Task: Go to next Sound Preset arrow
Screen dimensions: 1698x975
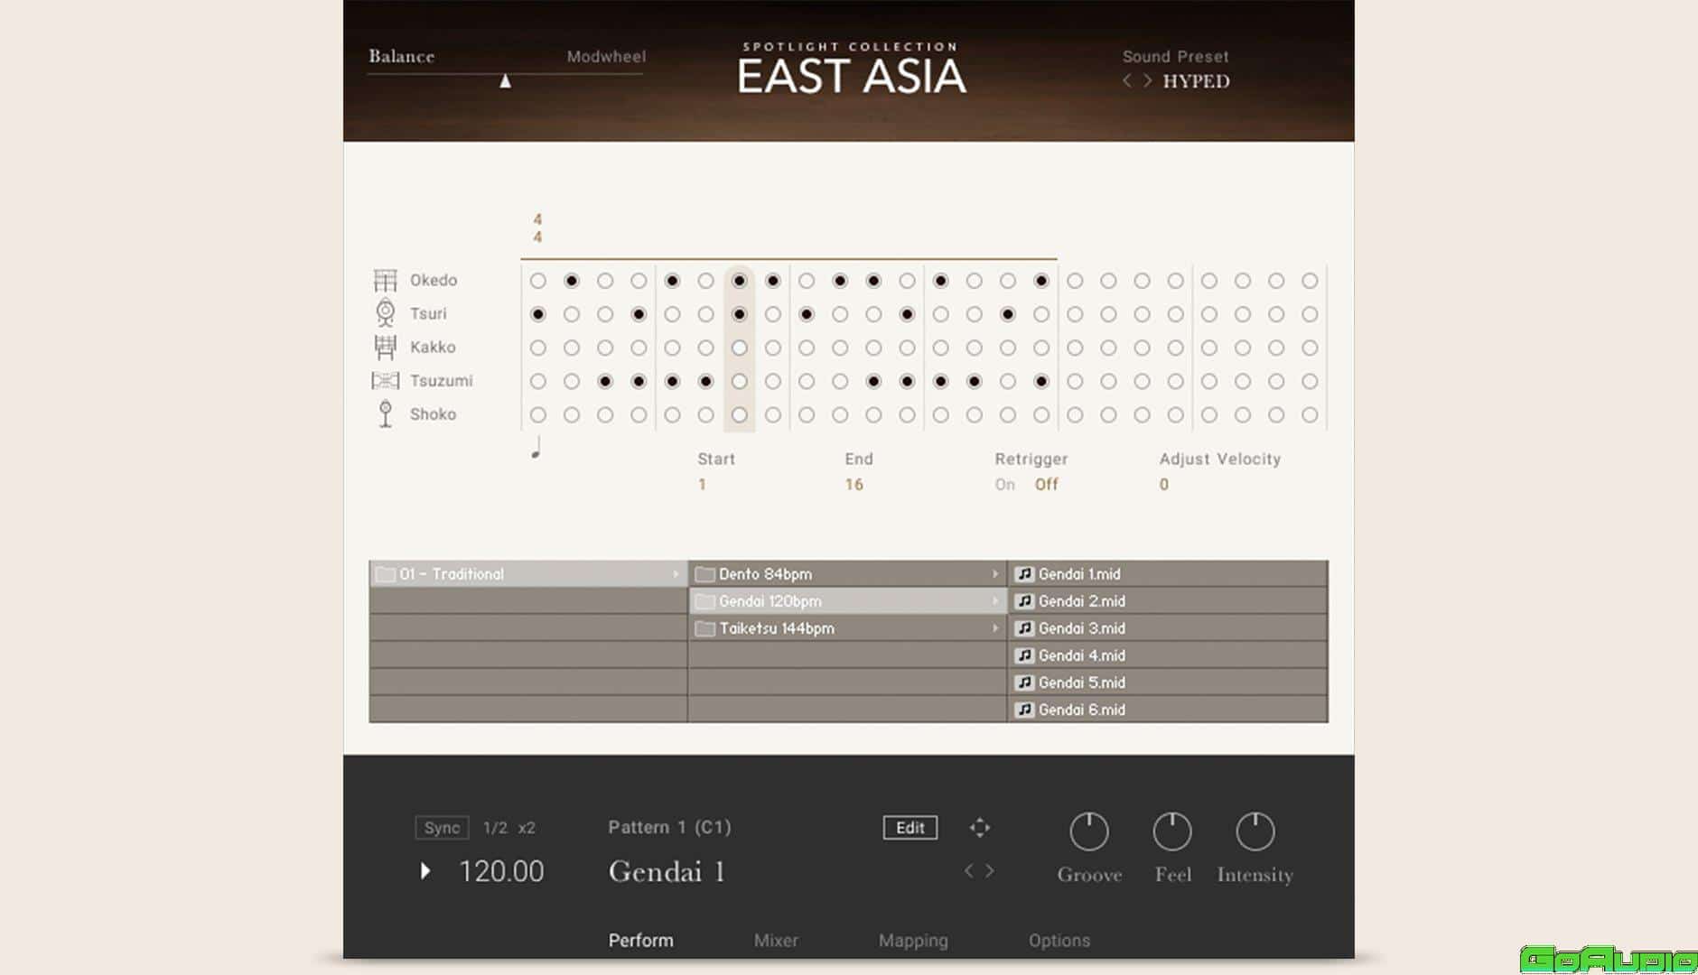Action: tap(1147, 81)
